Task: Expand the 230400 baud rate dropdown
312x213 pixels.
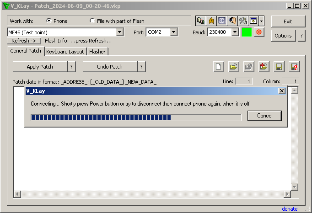Action: pos(235,32)
